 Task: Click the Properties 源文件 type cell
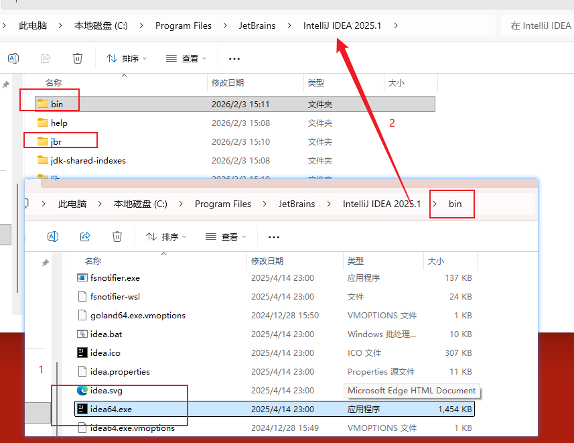381,371
